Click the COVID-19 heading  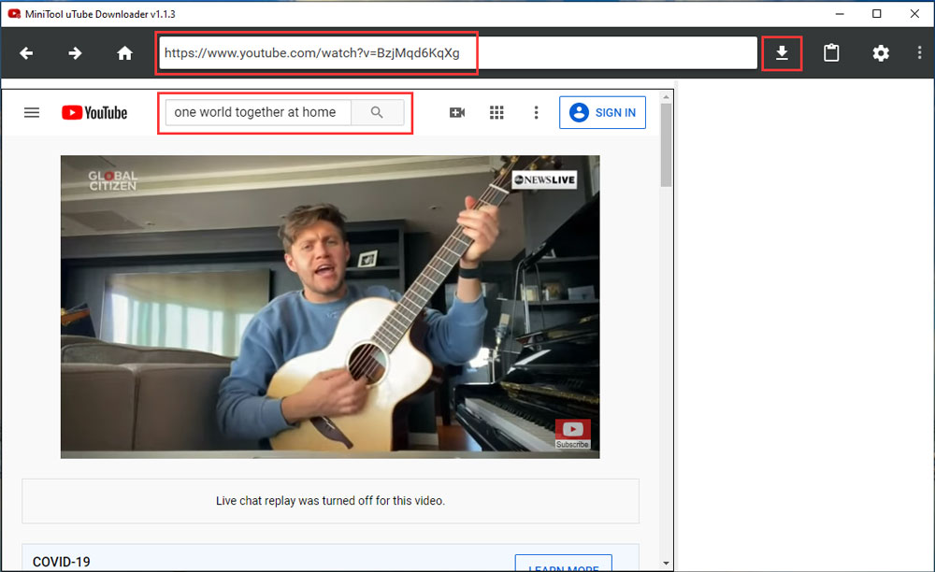click(62, 562)
